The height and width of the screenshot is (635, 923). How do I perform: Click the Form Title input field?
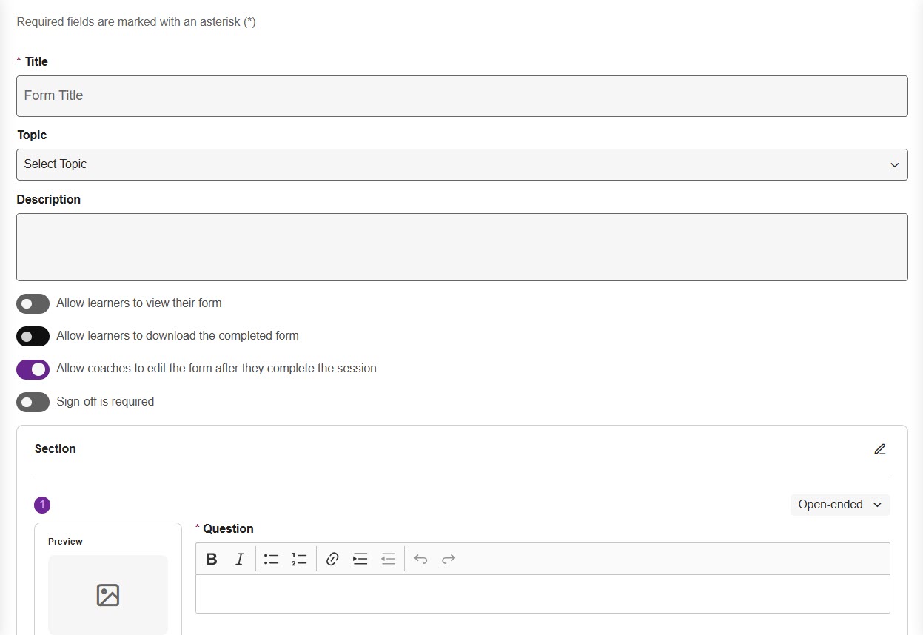(462, 96)
